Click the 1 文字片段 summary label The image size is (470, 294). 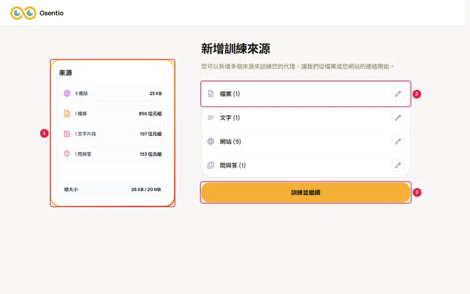[x=85, y=134]
